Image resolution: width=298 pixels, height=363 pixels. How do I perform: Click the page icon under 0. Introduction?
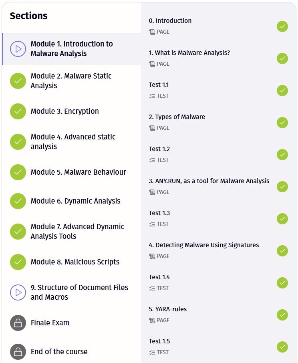coord(152,32)
